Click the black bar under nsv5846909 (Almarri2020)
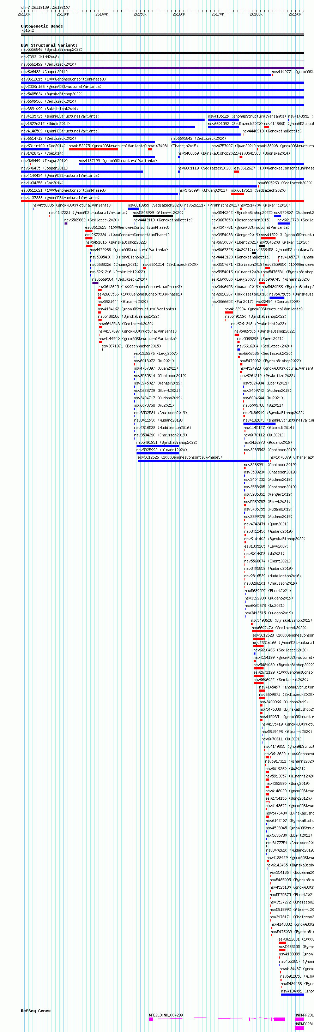 pyautogui.click(x=153, y=216)
